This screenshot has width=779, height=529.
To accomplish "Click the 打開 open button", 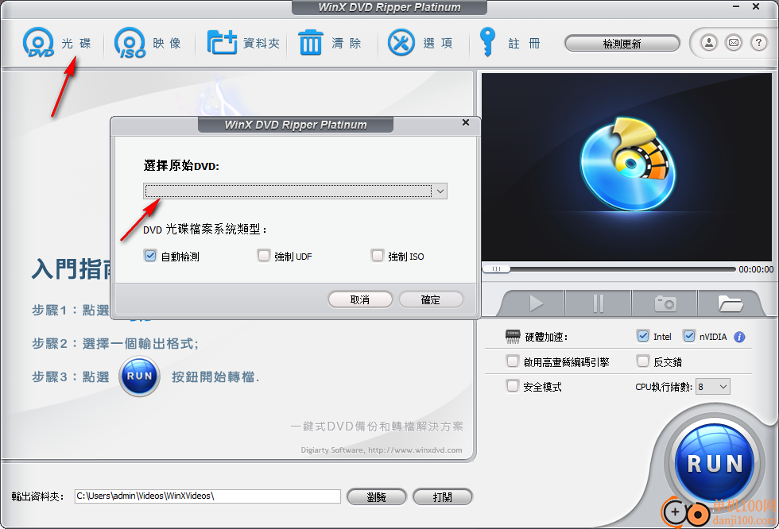I will [x=443, y=496].
